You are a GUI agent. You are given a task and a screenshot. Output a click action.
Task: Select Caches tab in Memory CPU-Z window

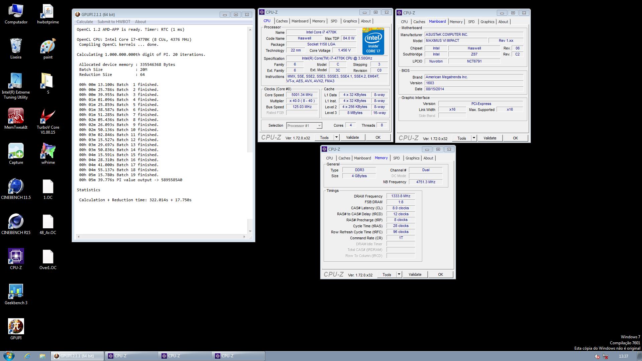tap(344, 158)
